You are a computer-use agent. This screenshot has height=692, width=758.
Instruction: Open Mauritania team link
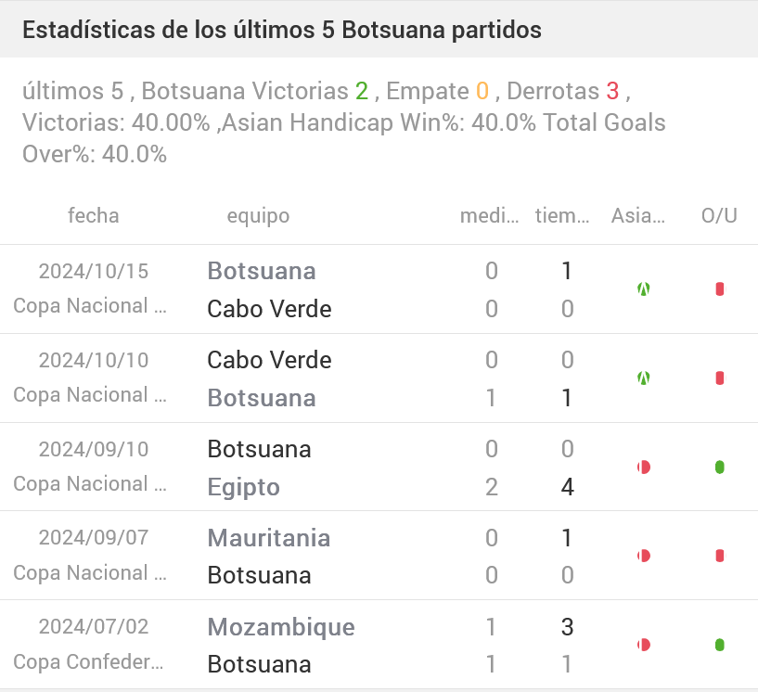tap(269, 538)
